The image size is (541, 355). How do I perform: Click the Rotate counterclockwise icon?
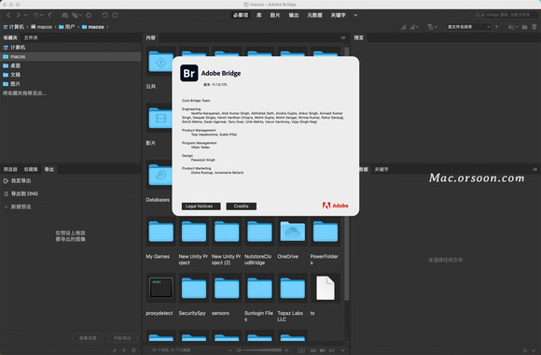click(105, 15)
